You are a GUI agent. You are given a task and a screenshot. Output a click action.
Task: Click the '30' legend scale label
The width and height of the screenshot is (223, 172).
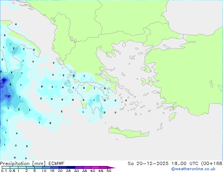tap(76, 171)
